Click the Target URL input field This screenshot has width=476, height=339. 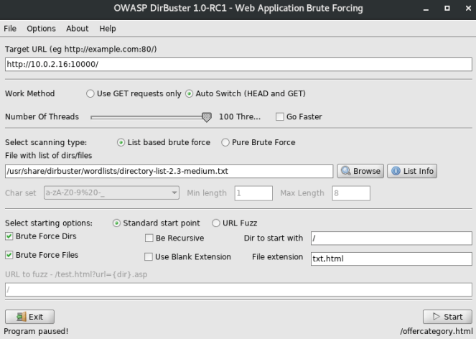[x=238, y=65]
